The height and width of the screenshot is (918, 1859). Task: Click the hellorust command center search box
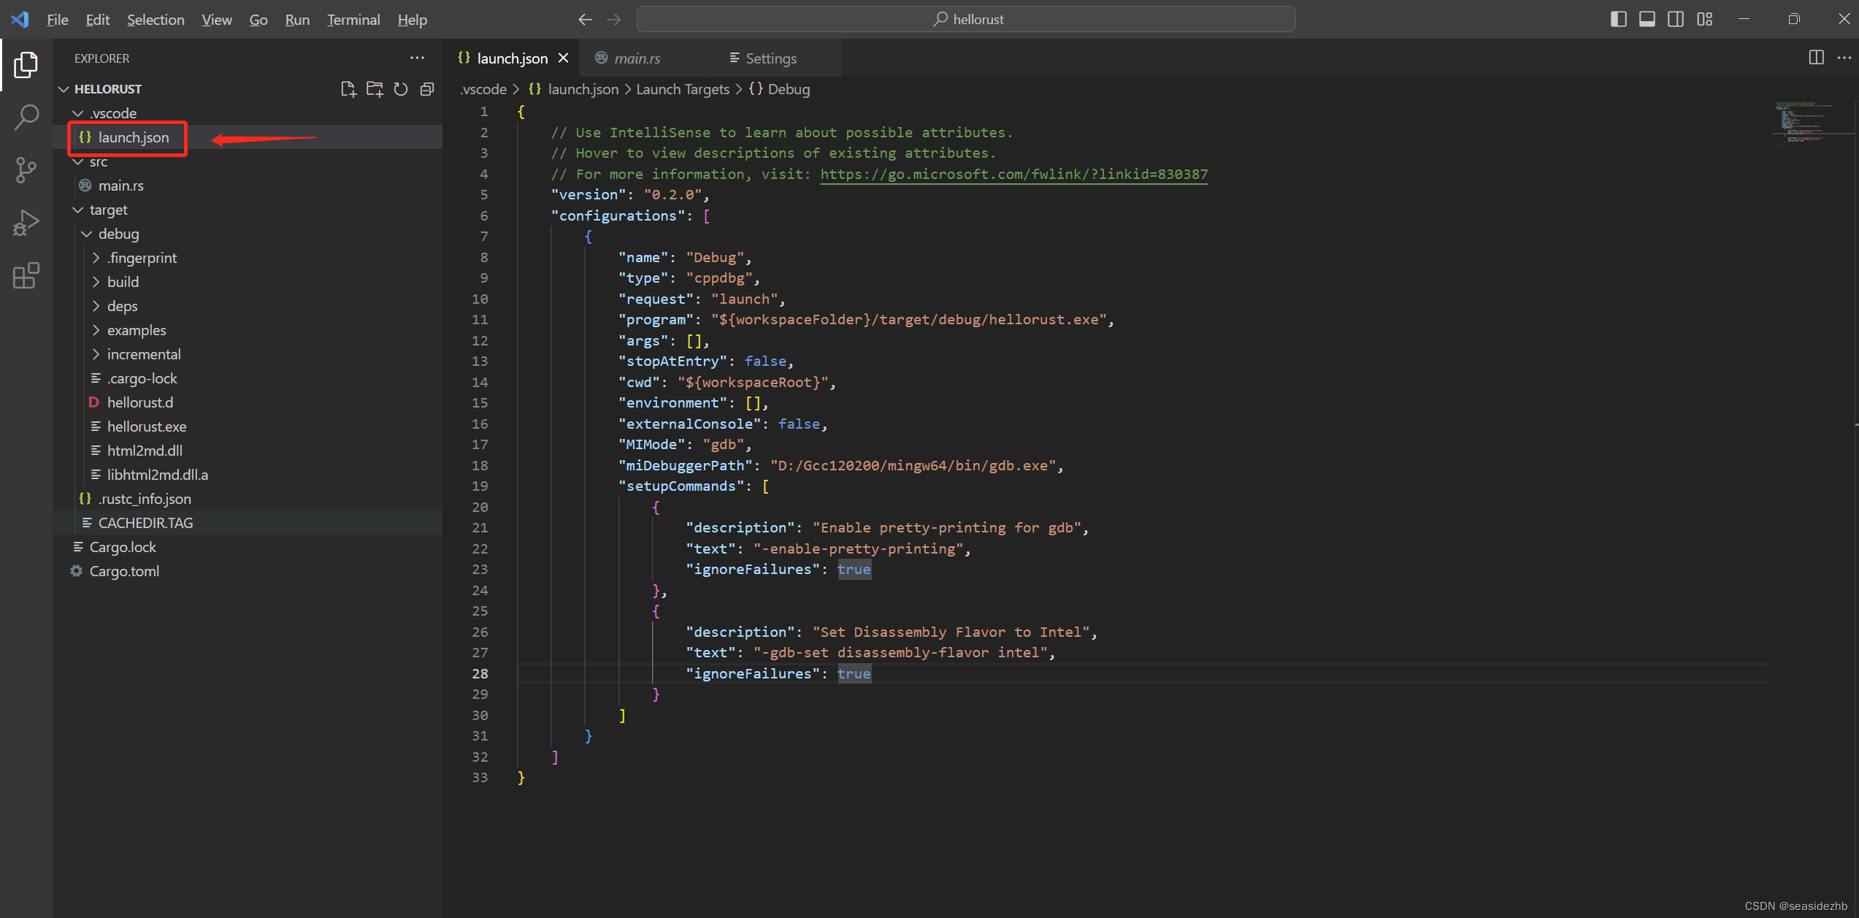(x=966, y=20)
